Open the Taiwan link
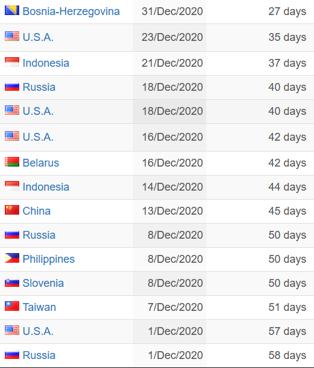Screen dimensions: 314x368 39,307
